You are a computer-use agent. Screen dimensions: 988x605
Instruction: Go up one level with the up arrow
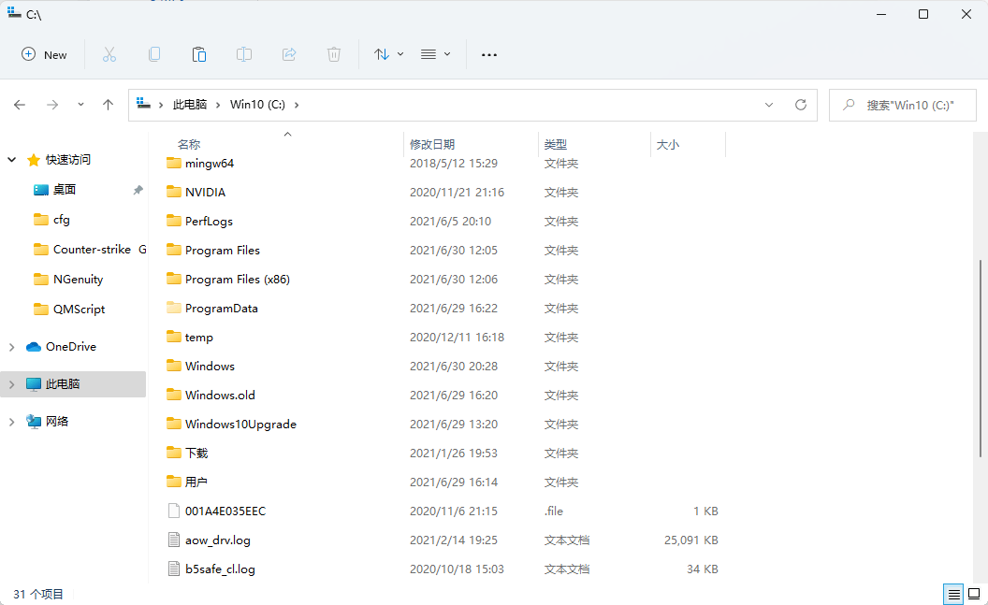click(108, 105)
